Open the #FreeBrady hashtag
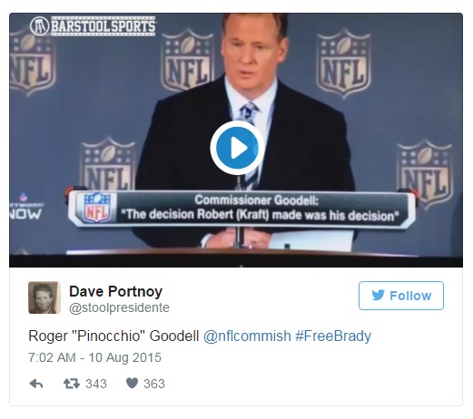This screenshot has width=473, height=419. click(333, 336)
